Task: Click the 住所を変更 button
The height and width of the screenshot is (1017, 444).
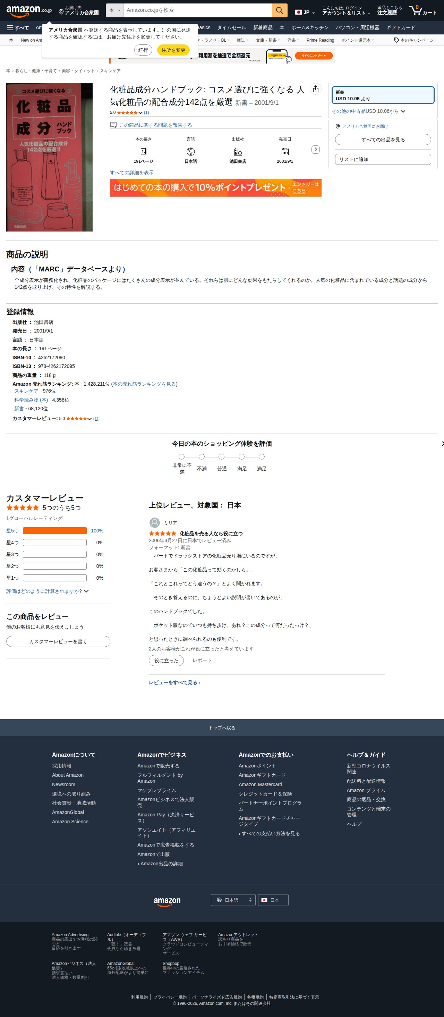Action: tap(173, 50)
